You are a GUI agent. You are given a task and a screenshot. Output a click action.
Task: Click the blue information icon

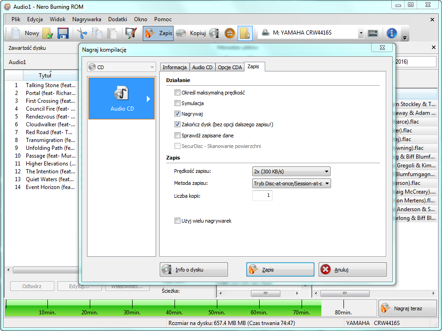(x=391, y=33)
